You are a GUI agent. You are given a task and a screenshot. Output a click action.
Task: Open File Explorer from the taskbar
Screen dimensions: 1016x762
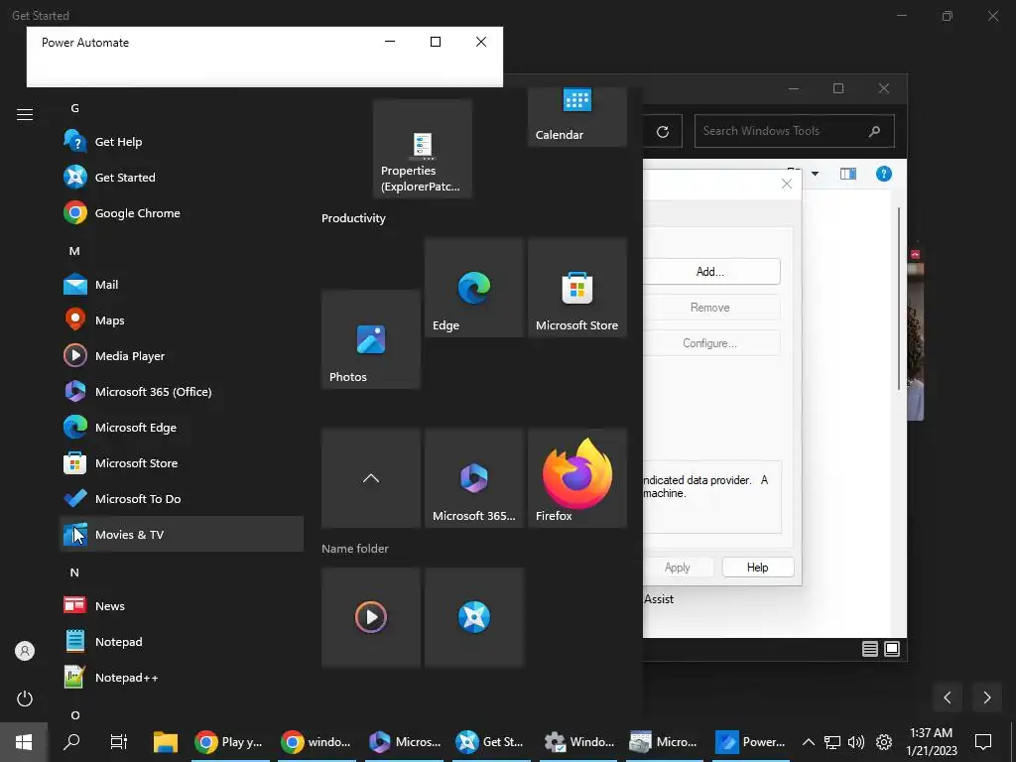tap(166, 742)
